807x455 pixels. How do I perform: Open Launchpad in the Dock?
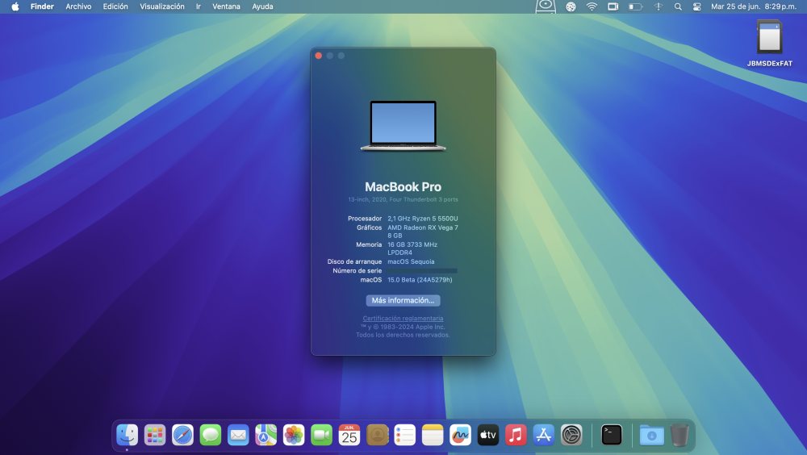click(155, 435)
